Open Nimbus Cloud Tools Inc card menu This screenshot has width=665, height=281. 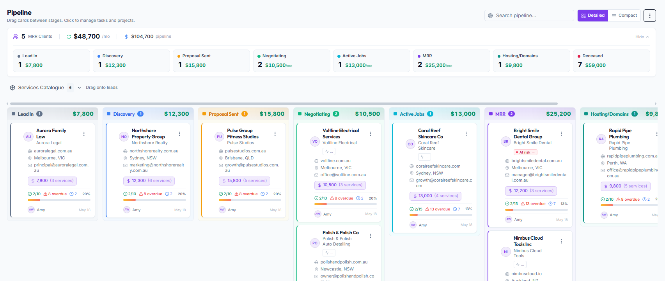tap(561, 241)
